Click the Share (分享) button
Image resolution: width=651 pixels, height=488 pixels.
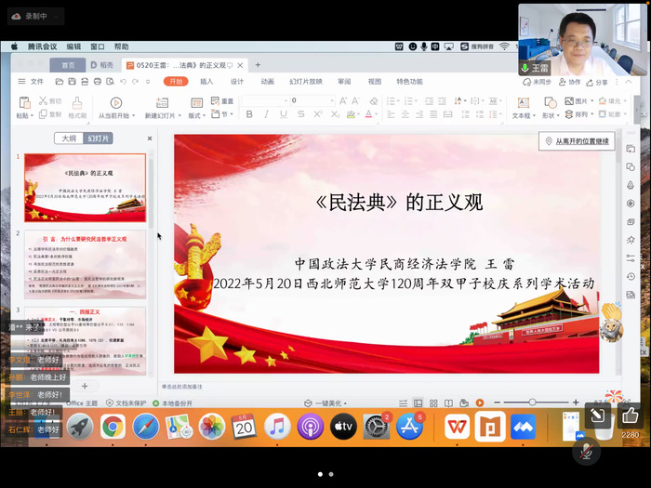(x=598, y=82)
